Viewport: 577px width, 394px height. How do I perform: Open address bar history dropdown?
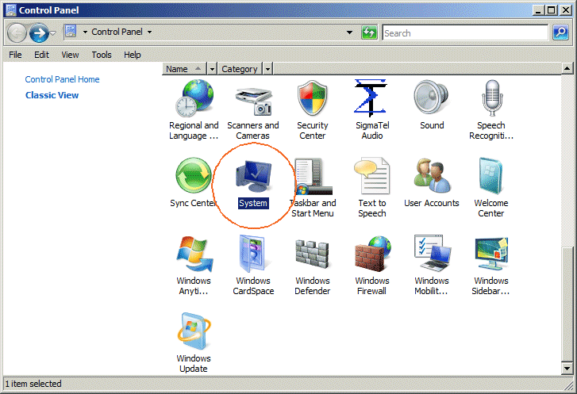click(x=350, y=33)
